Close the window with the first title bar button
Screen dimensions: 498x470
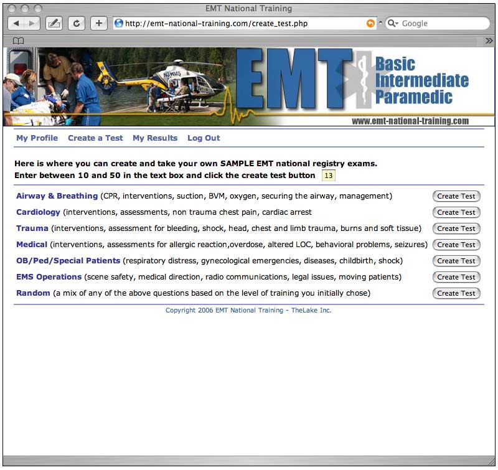[12, 9]
